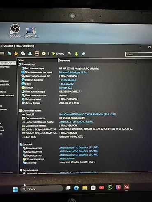Open the 149.0.4022.62 Edge version link
152x202 pixels.
[x=66, y=84]
